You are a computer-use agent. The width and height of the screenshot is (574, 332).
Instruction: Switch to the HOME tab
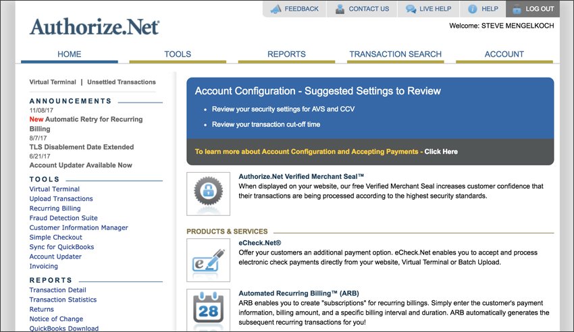tap(69, 54)
